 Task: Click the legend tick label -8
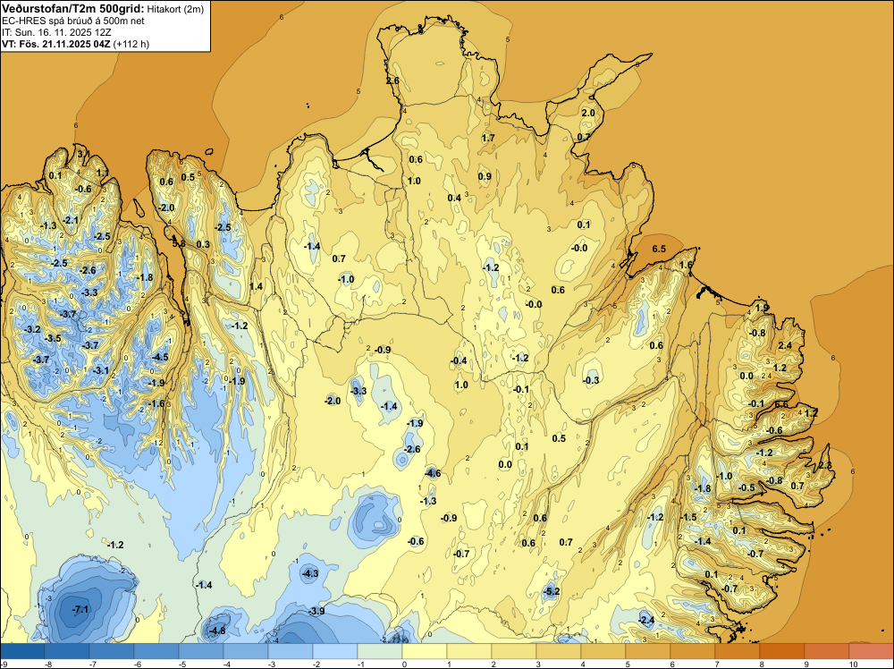click(49, 664)
